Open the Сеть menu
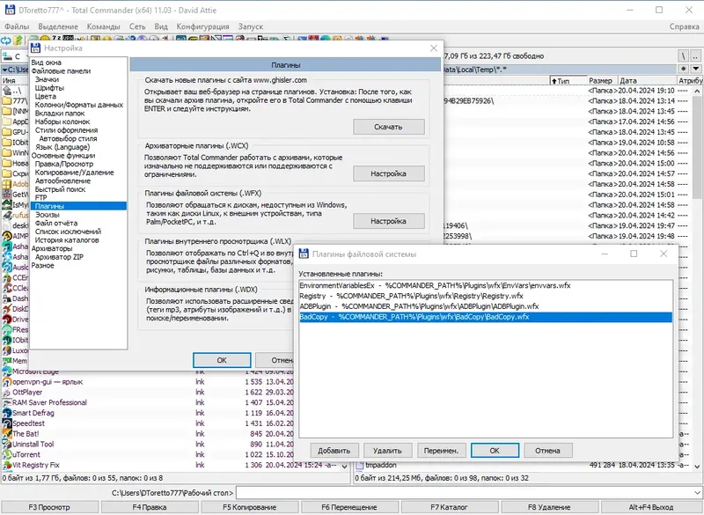Image resolution: width=704 pixels, height=515 pixels. [x=137, y=26]
